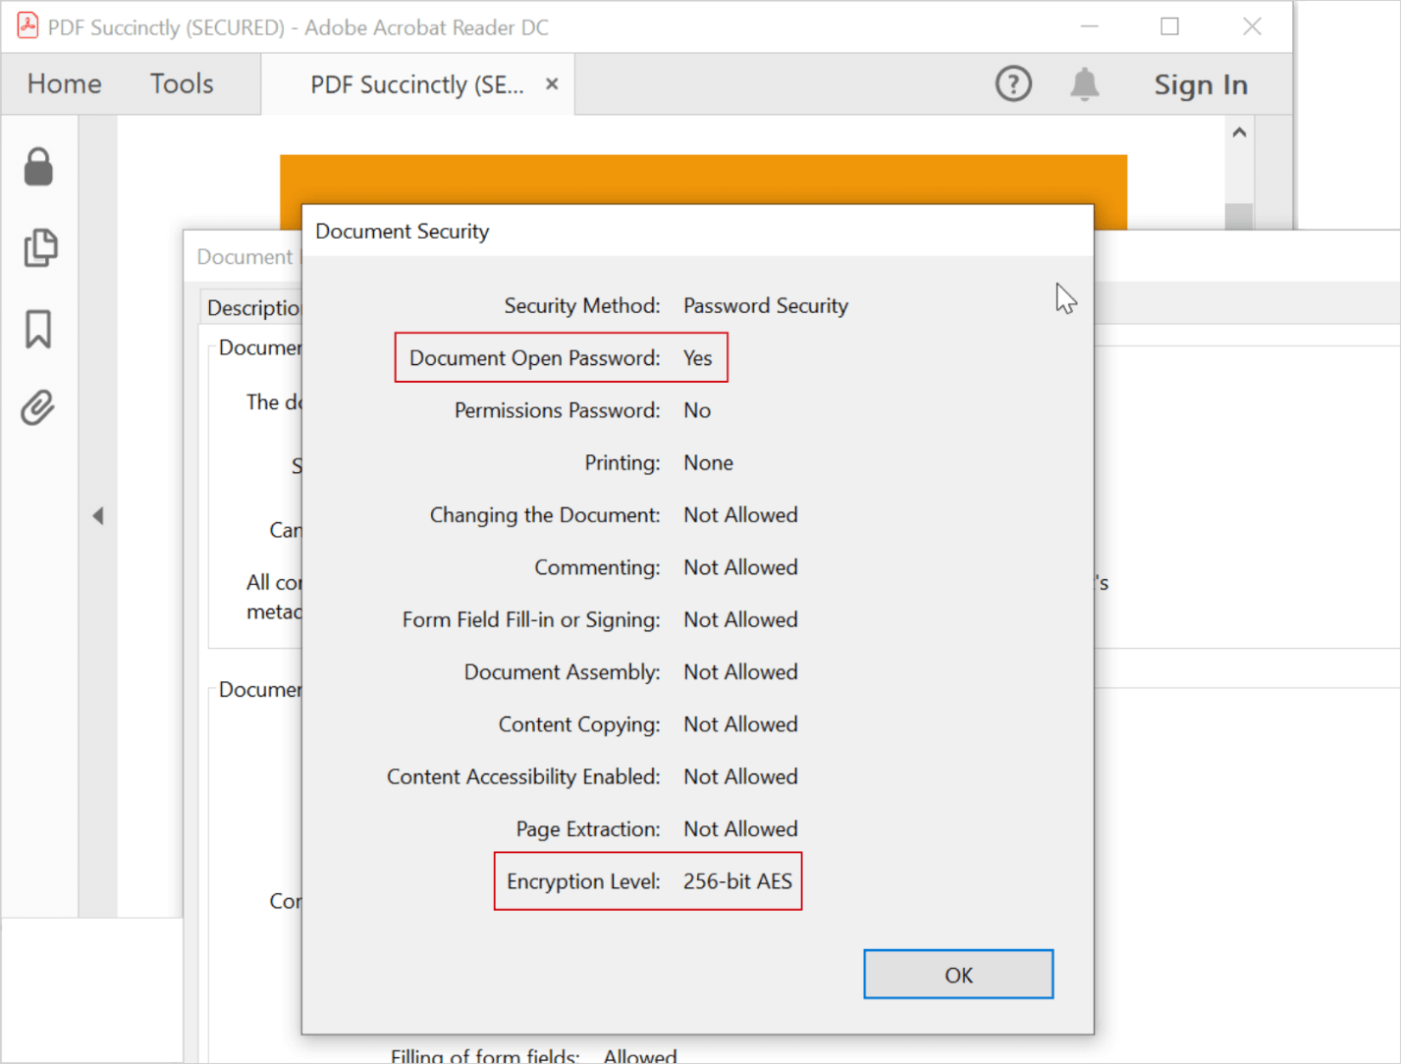Switch to the Home tab
The image size is (1401, 1064).
tap(65, 84)
